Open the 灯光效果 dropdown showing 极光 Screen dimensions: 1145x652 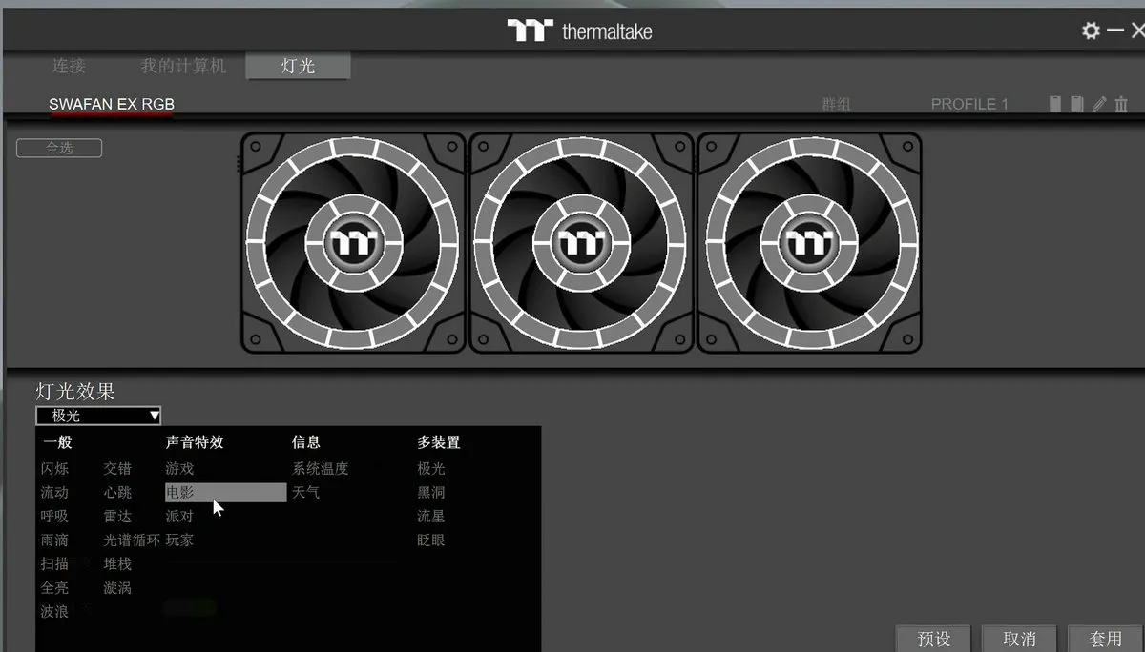click(98, 416)
